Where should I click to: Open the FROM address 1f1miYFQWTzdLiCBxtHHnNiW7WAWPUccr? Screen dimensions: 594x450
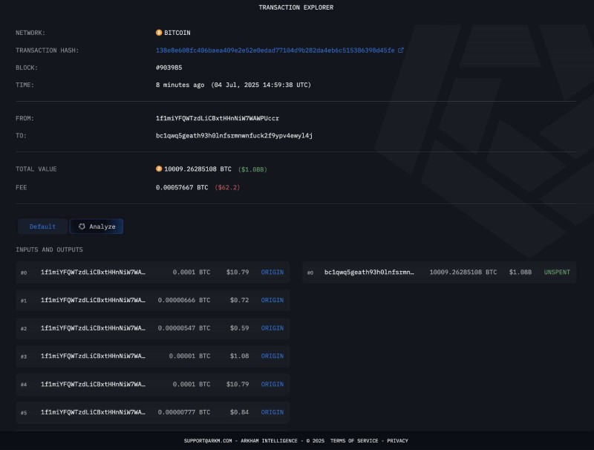217,118
